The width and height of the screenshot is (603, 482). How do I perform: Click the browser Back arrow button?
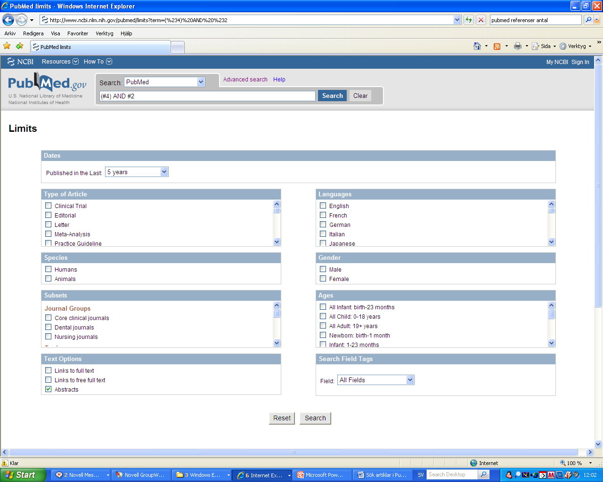click(x=8, y=20)
